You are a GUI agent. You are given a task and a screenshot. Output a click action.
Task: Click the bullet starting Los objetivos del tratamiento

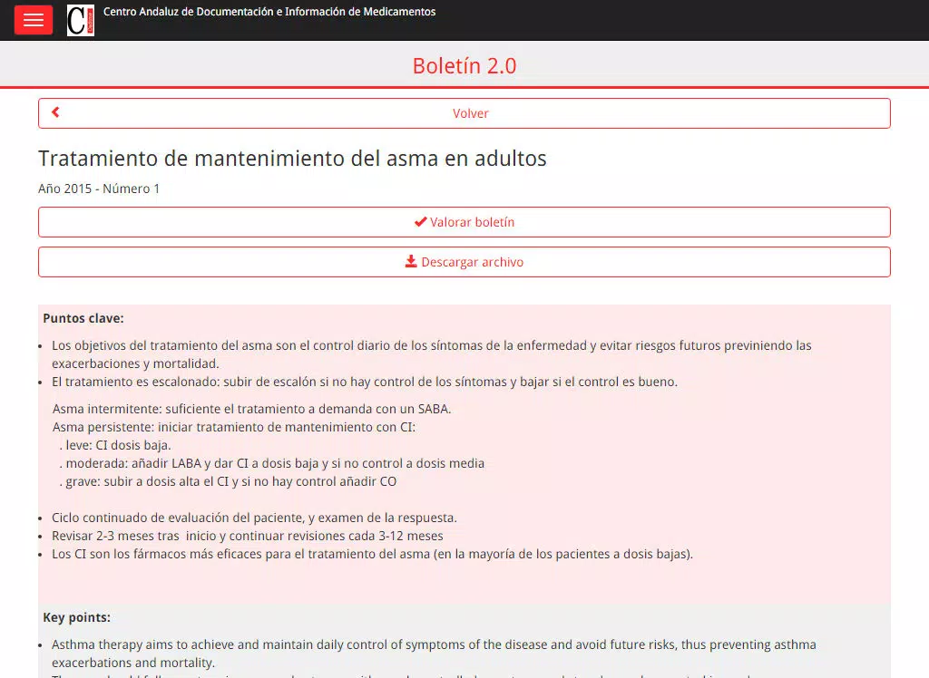click(x=431, y=354)
